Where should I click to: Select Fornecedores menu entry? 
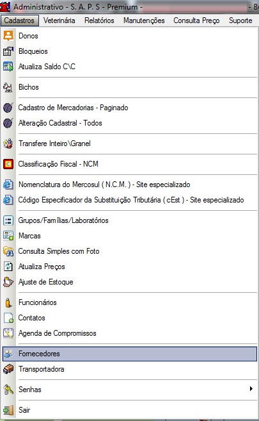[x=130, y=354]
